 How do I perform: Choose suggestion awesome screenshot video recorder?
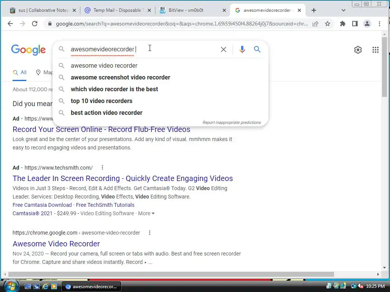point(161,77)
